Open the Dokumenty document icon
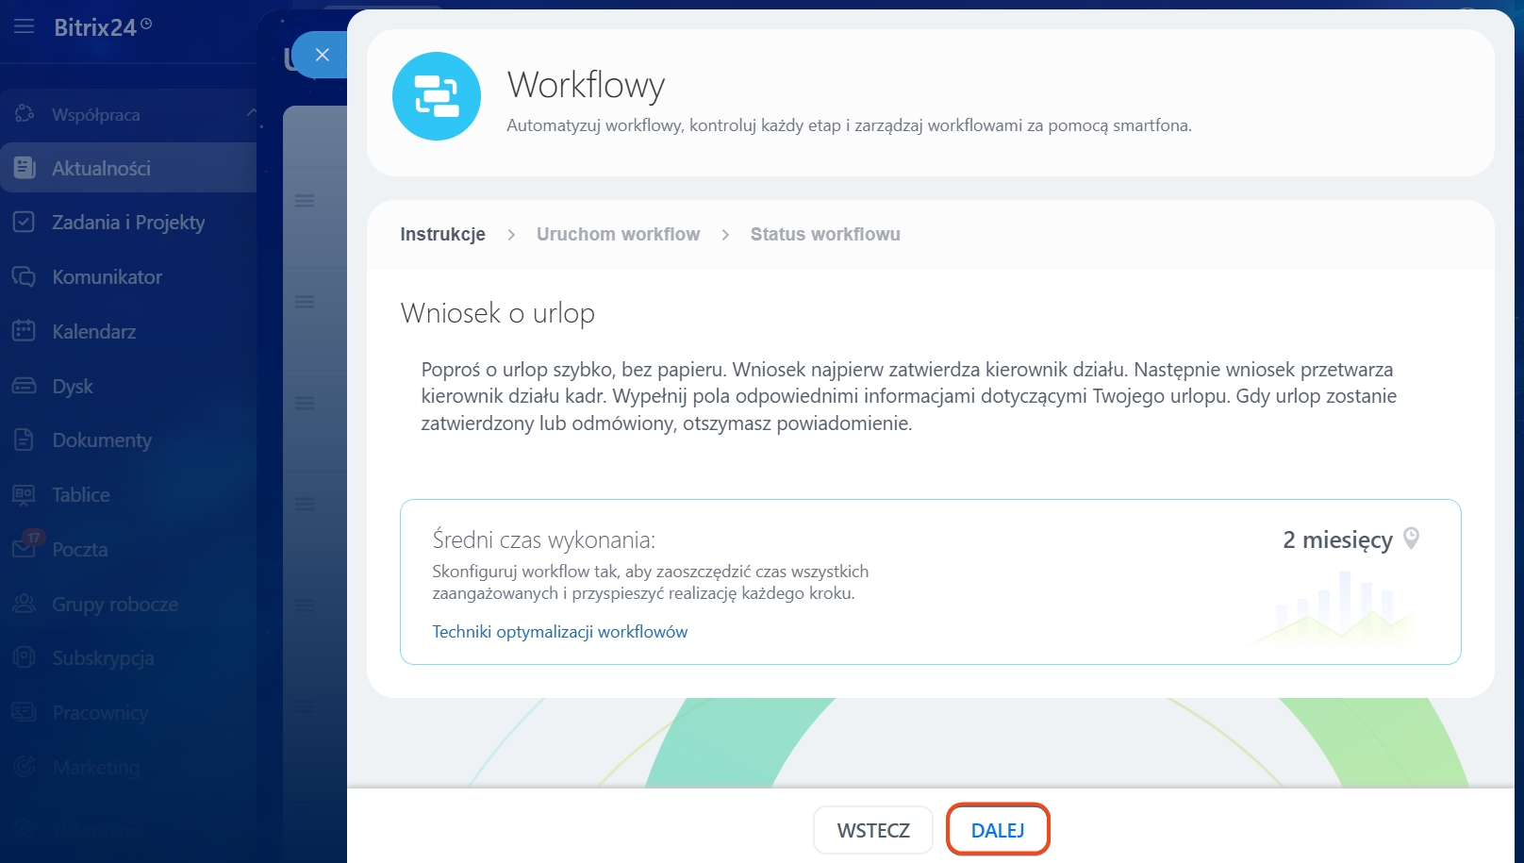Image resolution: width=1524 pixels, height=863 pixels. tap(24, 440)
